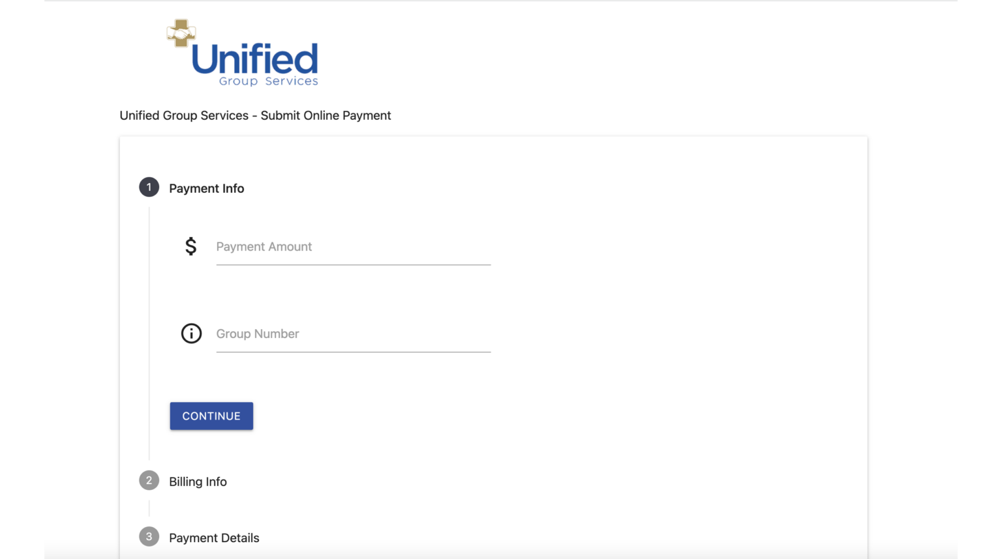Click inside the Payment Amount field
Screen dimensions: 1002x559
(352, 246)
